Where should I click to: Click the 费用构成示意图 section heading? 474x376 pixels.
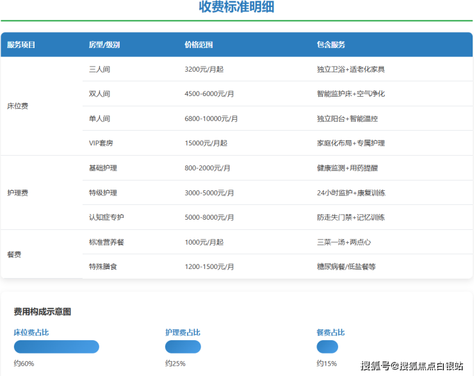point(42,311)
